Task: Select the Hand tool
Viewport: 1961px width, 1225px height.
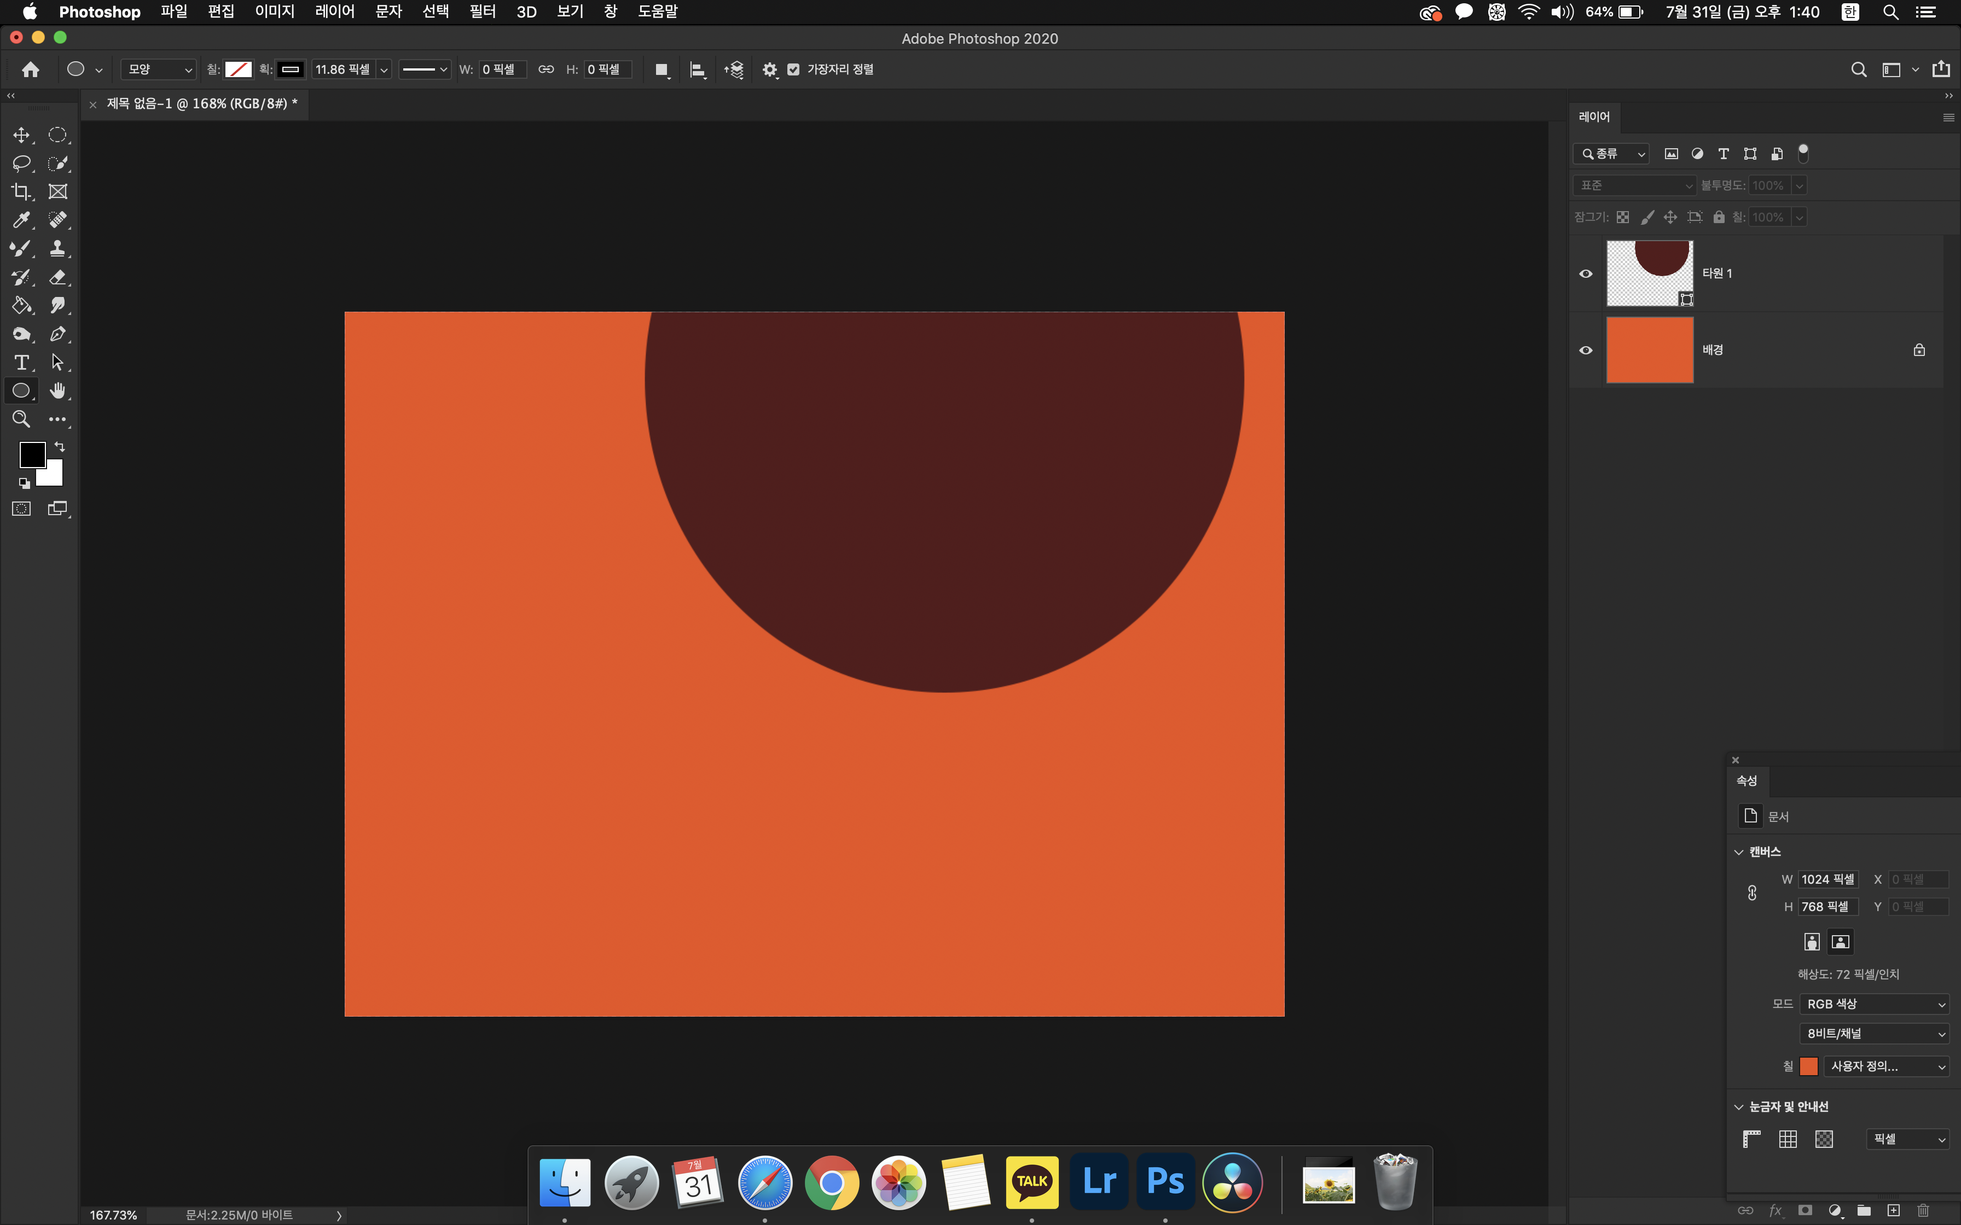Action: coord(57,390)
